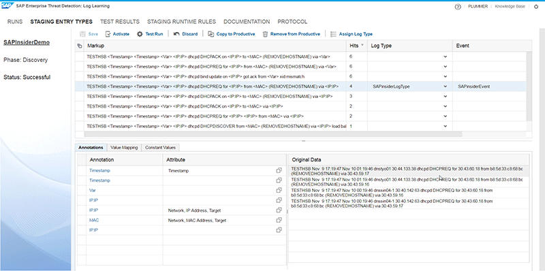Click the select-all icon in the table header
This screenshot has height=271, width=545.
click(x=80, y=46)
